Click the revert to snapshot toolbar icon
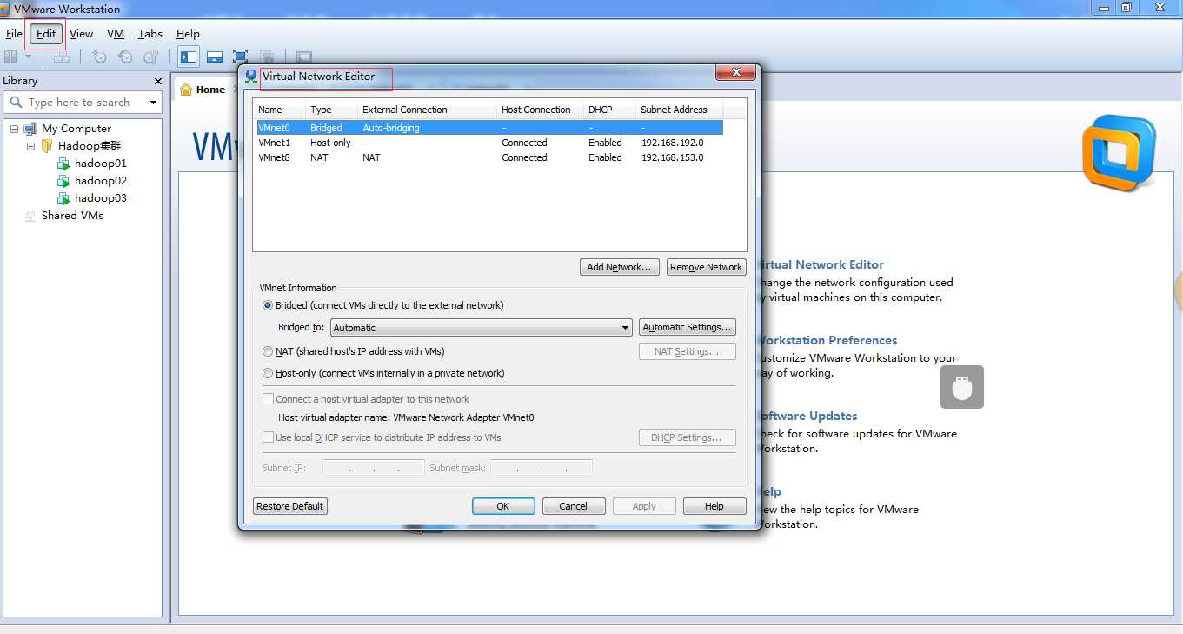 click(125, 57)
